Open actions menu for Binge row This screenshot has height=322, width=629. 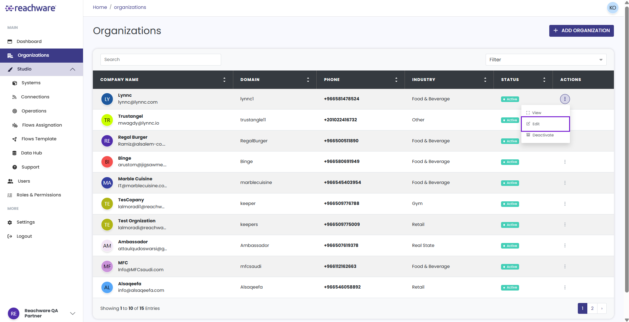coord(565,162)
